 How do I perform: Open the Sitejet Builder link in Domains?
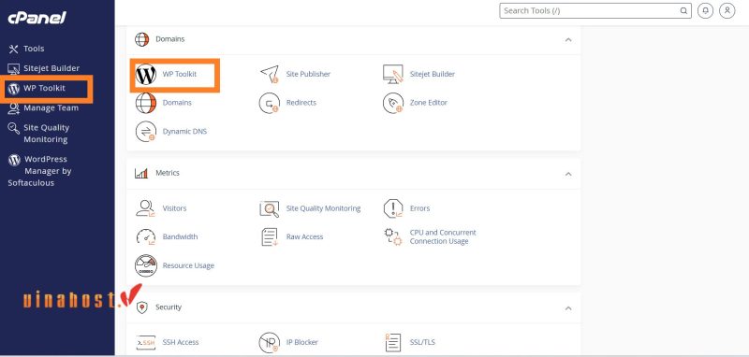coord(433,75)
